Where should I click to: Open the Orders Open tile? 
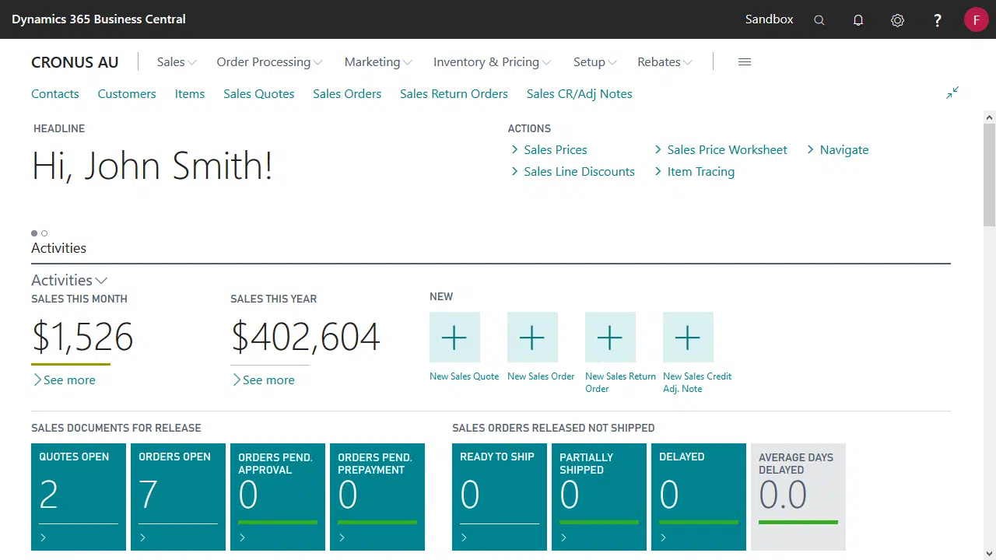178,496
